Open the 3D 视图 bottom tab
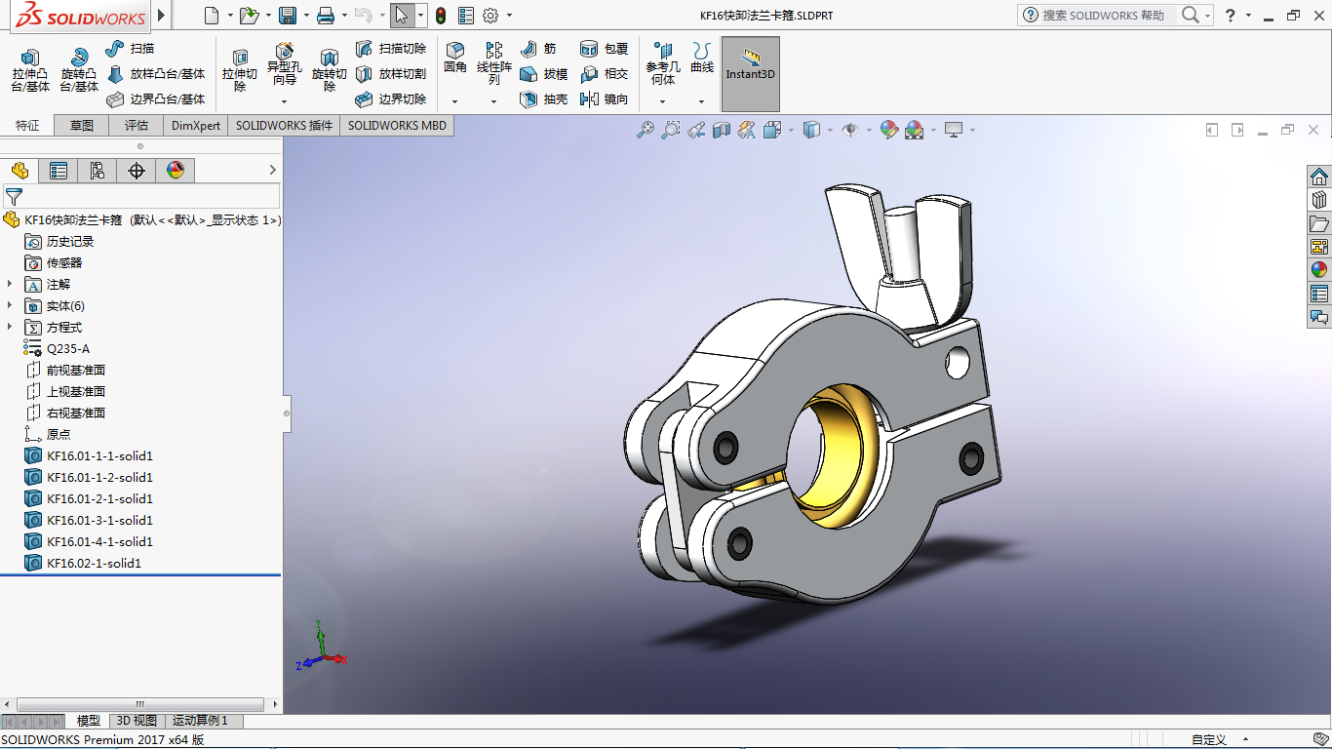The image size is (1332, 749). [x=137, y=721]
